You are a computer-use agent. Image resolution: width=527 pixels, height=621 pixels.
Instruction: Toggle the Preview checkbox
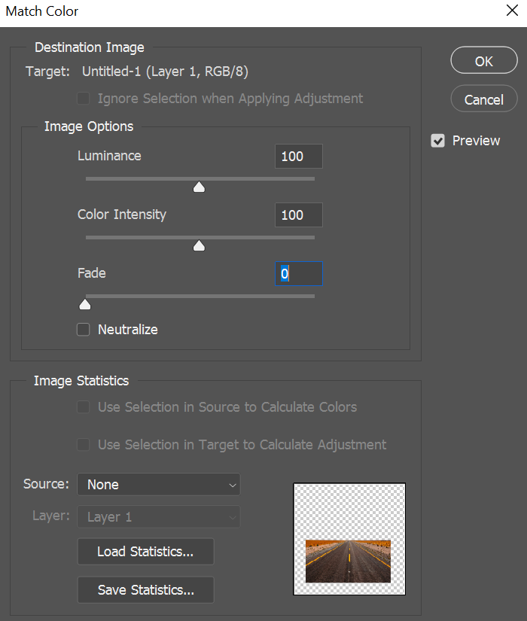point(438,141)
